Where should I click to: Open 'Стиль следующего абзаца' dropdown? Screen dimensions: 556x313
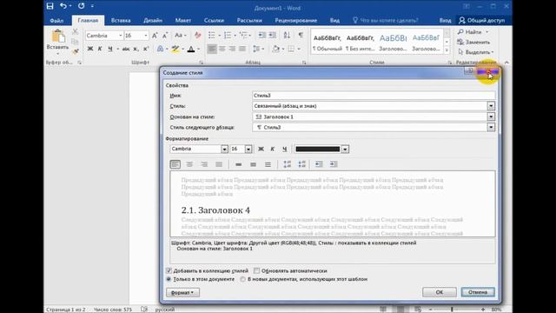coord(491,127)
